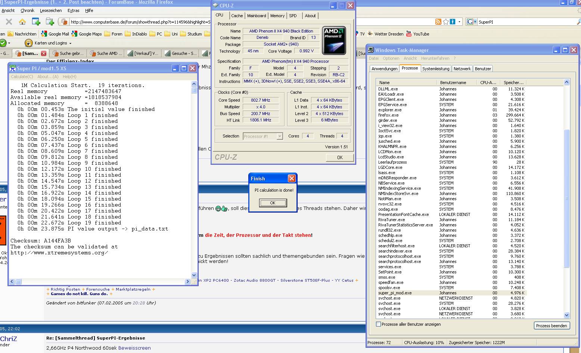Open the Uni bookmark folder
Screen dimensions: 581x353
171,34
